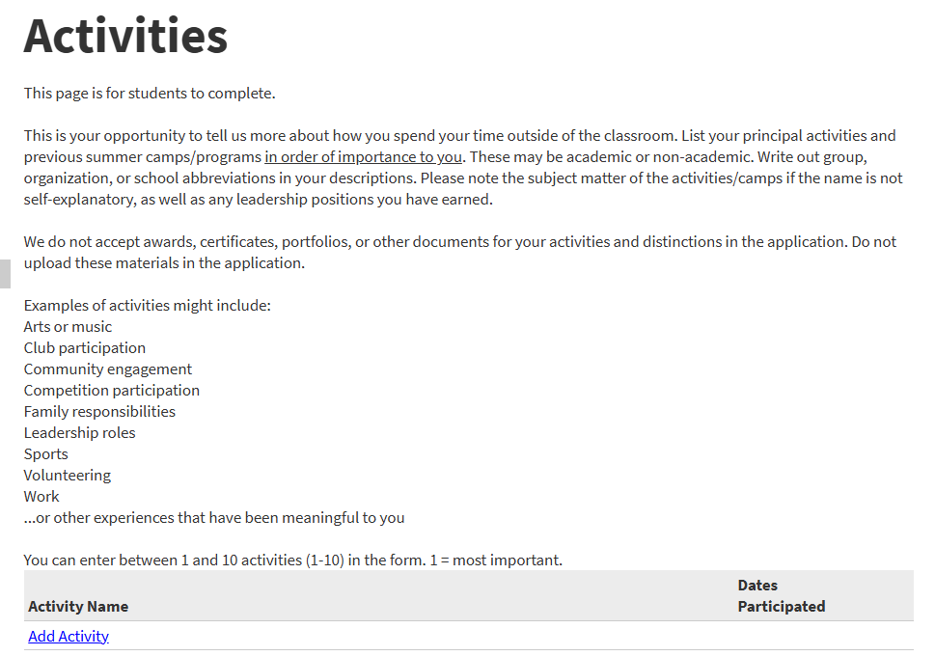This screenshot has height=656, width=935.
Task: Click the 'We do not accept awards' paragraph
Action: click(459, 252)
